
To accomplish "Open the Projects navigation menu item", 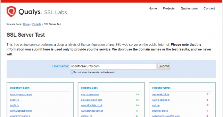I will [x=169, y=8].
